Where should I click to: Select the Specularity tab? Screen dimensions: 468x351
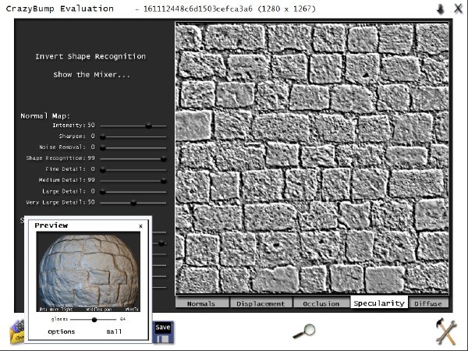click(379, 303)
